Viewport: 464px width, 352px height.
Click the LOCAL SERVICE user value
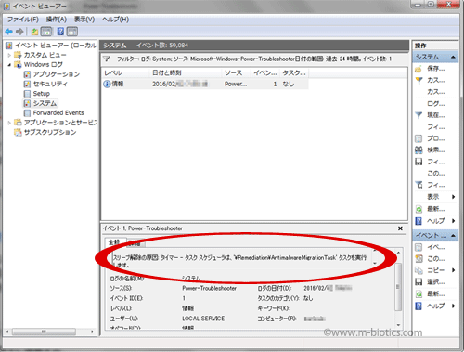tap(203, 319)
